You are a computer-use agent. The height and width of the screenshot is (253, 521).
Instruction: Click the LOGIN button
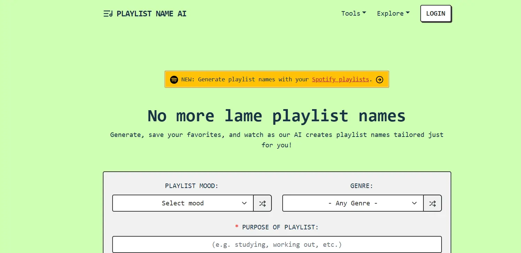click(x=436, y=14)
